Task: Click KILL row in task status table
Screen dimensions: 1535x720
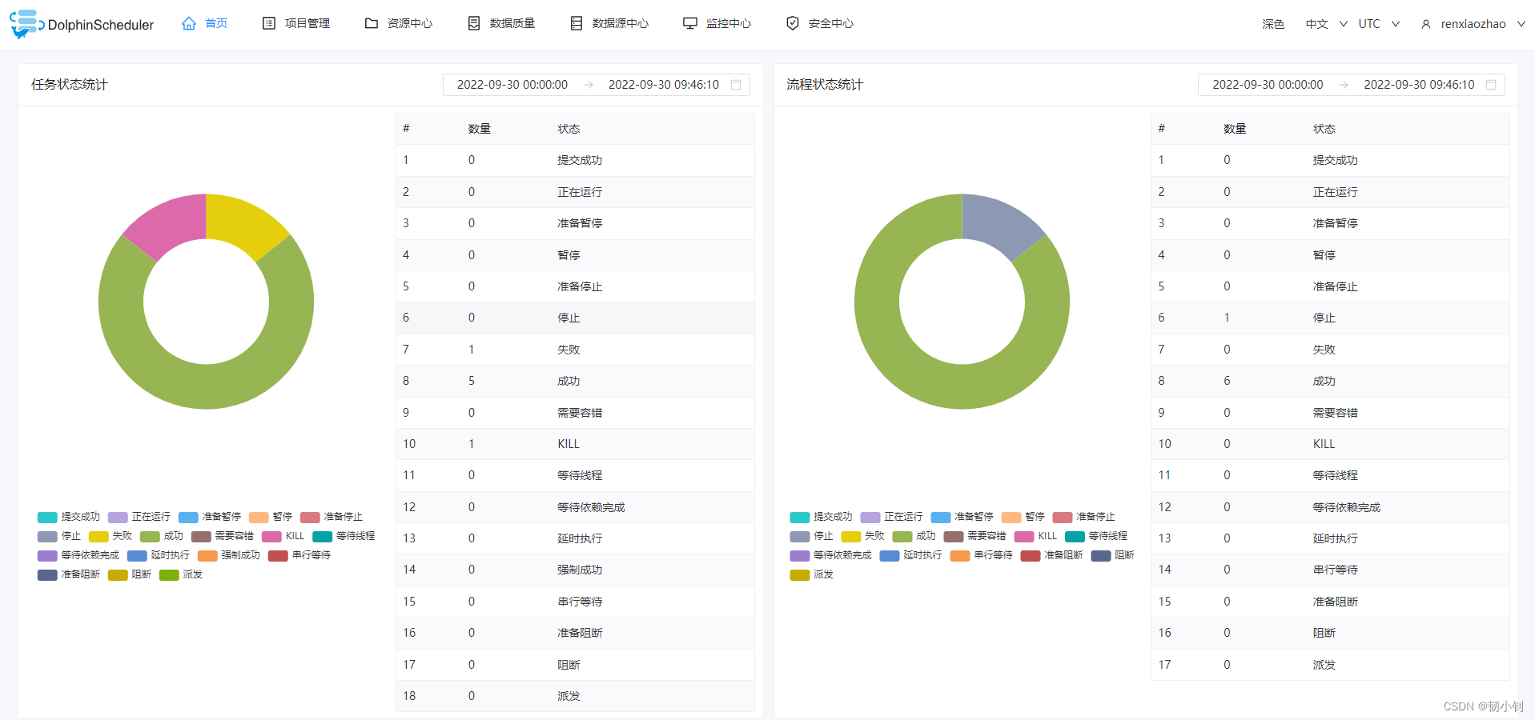Action: click(575, 444)
